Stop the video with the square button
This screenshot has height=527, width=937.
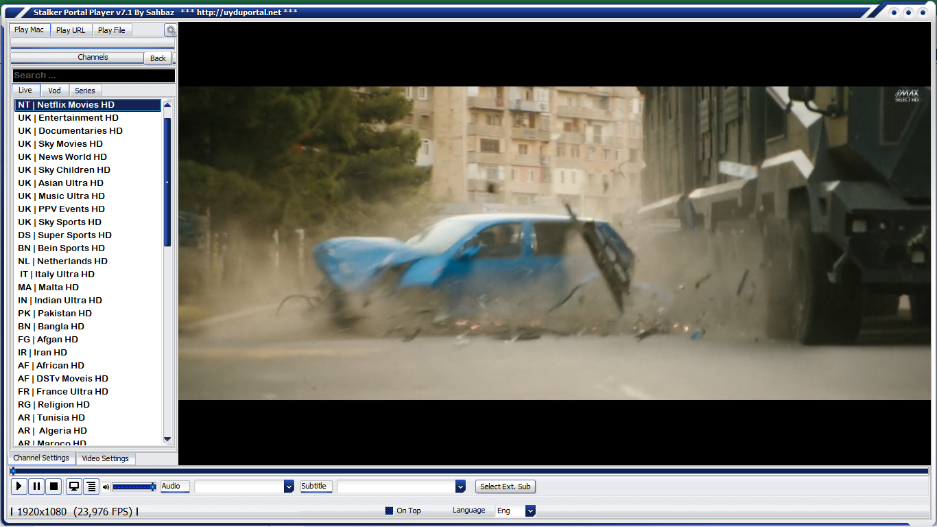coord(54,487)
